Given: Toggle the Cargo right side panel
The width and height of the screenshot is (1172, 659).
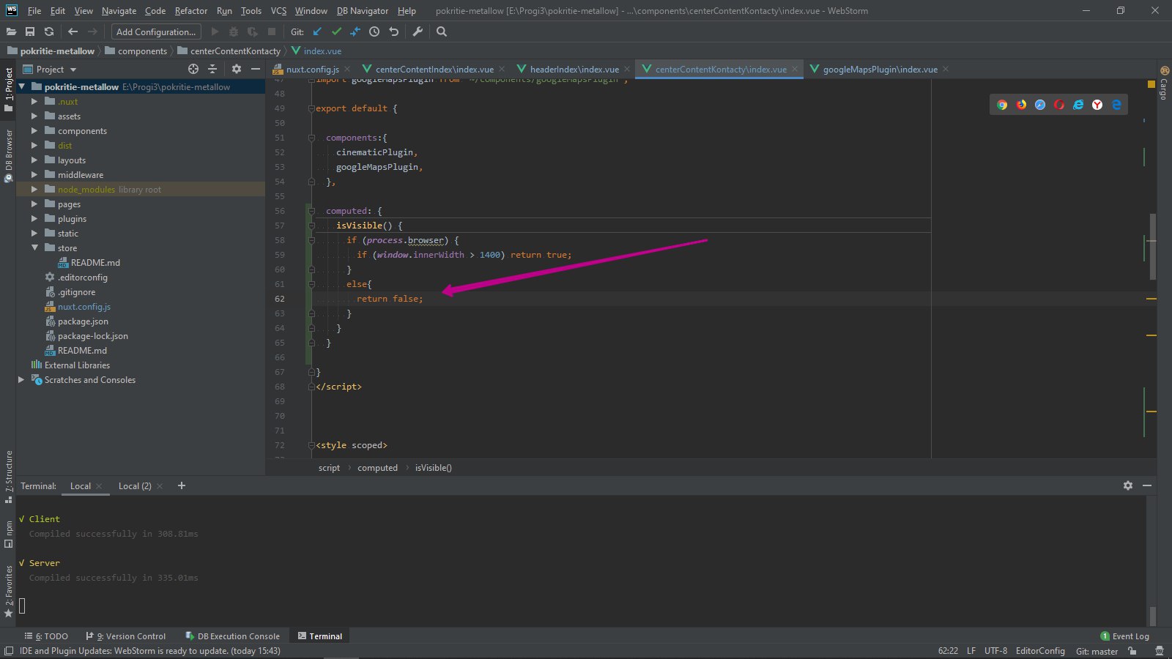Looking at the screenshot, I should (1164, 83).
